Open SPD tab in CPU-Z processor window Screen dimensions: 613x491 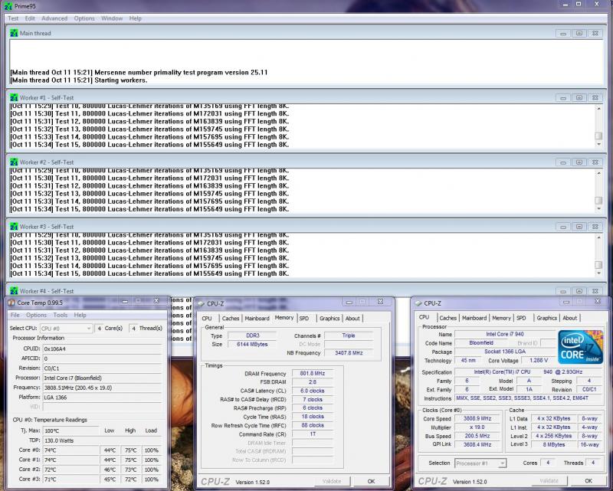click(521, 318)
